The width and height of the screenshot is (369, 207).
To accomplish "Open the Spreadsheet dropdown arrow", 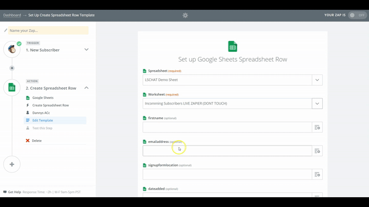I will (x=317, y=80).
